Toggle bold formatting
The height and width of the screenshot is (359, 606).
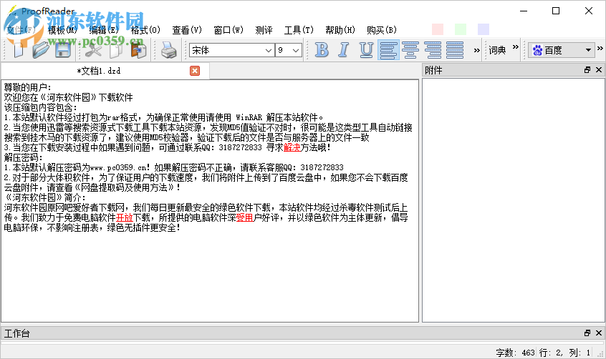click(x=322, y=50)
